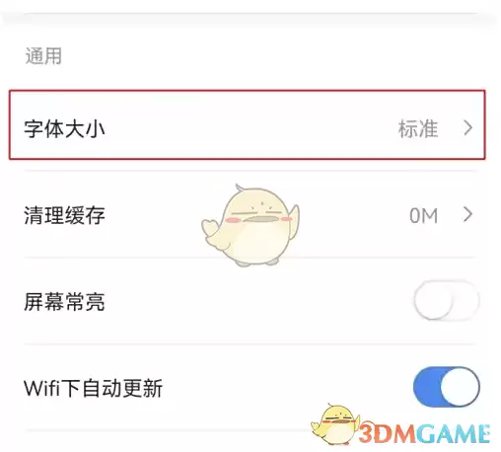Click the knob of the 屏幕常亮 switch
The width and height of the screenshot is (501, 452).
(433, 301)
